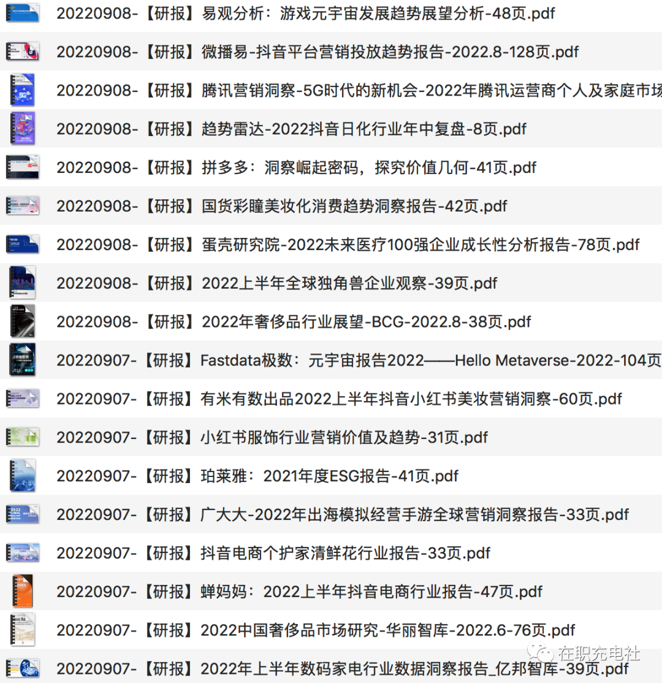Click the icon of Fastdata极数 元宇宙报告 file
662x683 pixels.
23,360
